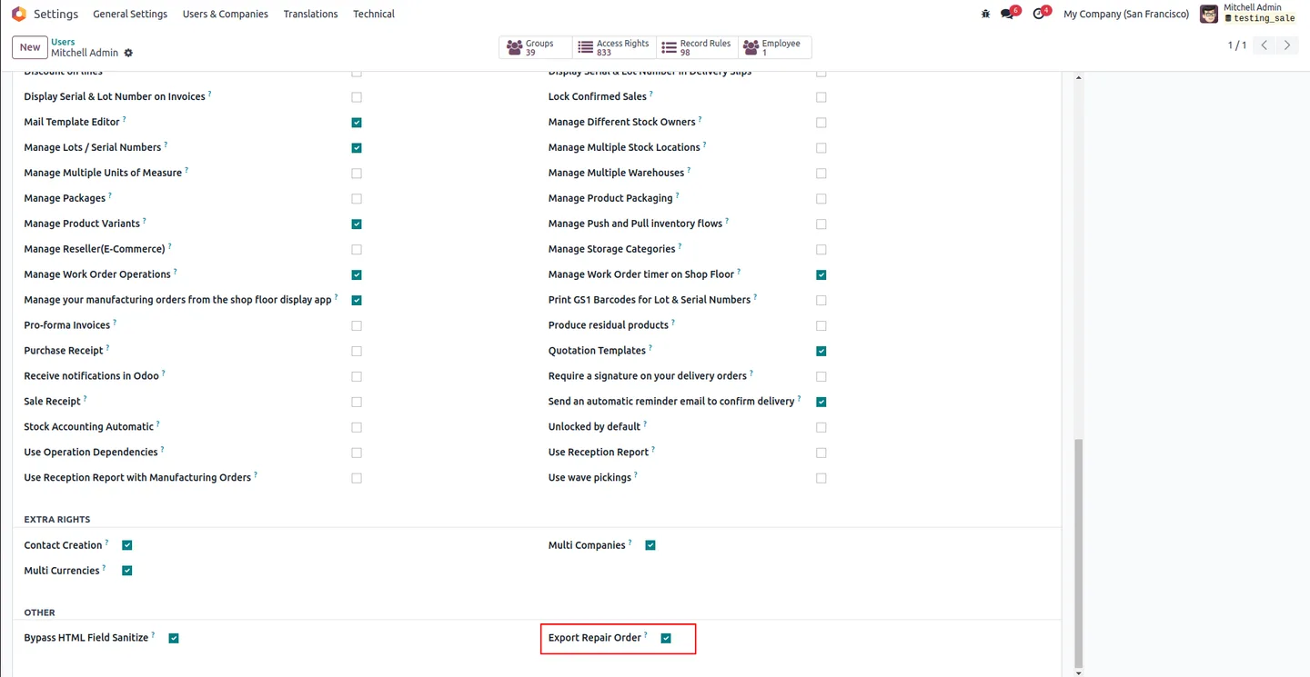Show help tooltip for Bypass HTML Field Sanitize
The width and height of the screenshot is (1310, 677).
point(153,635)
